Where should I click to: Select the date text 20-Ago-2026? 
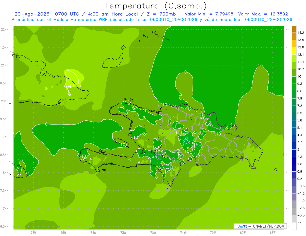pyautogui.click(x=32, y=14)
